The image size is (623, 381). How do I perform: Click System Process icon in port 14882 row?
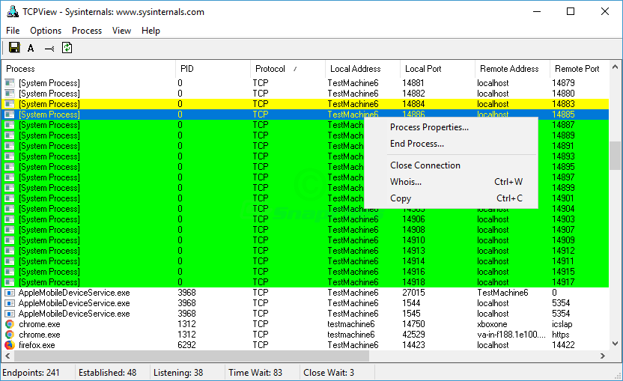(x=10, y=94)
